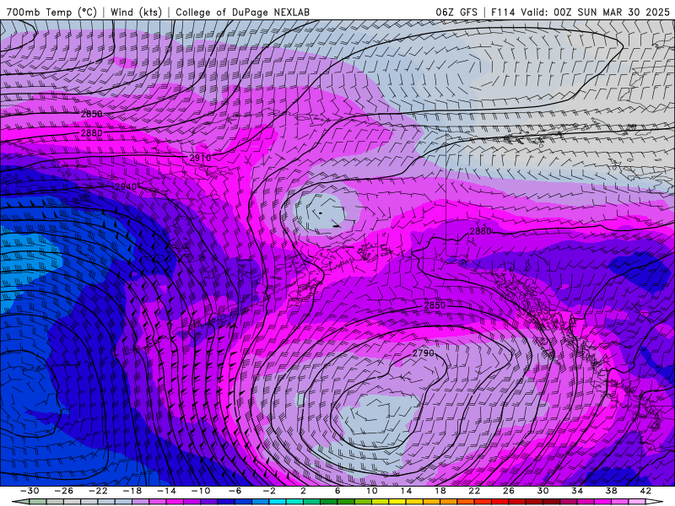This screenshot has width=675, height=506.
Task: Click the -2 color scale label
Action: 269,491
